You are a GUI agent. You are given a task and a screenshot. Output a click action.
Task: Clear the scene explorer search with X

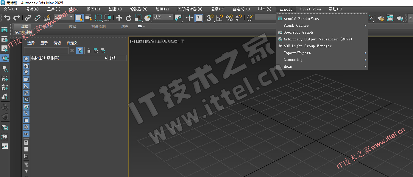point(72,51)
